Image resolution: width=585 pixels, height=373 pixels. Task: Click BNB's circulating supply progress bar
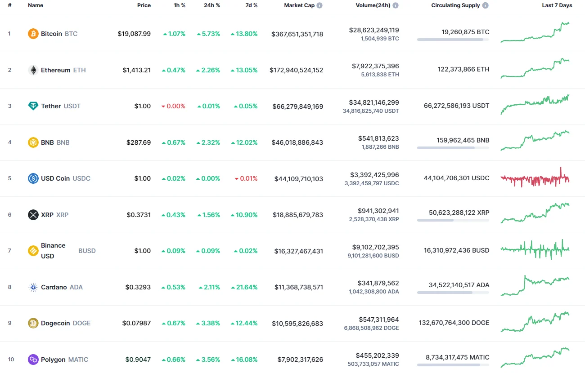(453, 148)
